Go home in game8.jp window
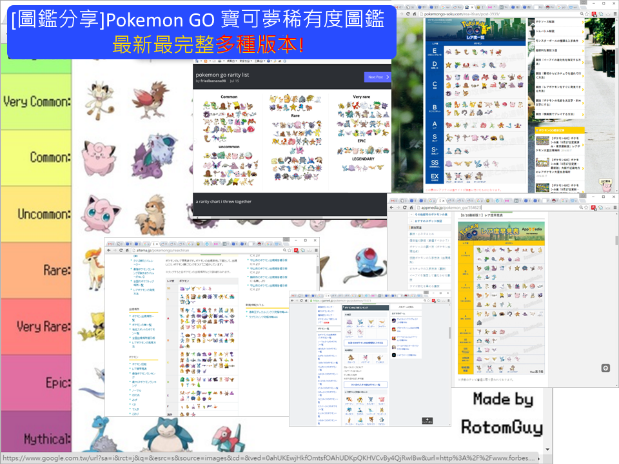The width and height of the screenshot is (619, 464). pyautogui.click(x=306, y=301)
